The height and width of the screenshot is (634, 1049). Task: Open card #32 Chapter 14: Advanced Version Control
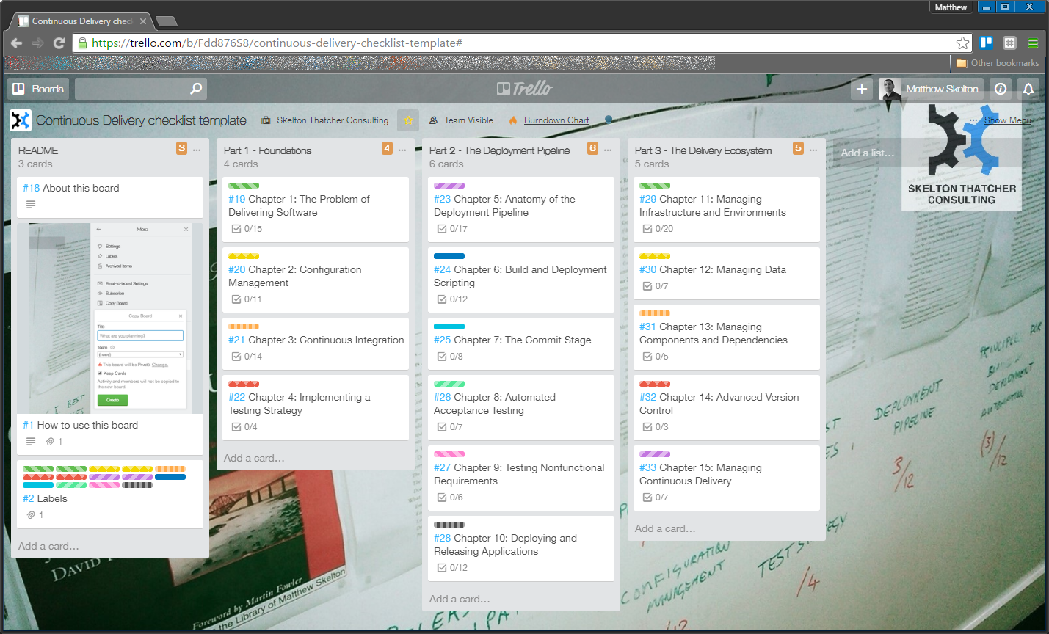pos(727,407)
